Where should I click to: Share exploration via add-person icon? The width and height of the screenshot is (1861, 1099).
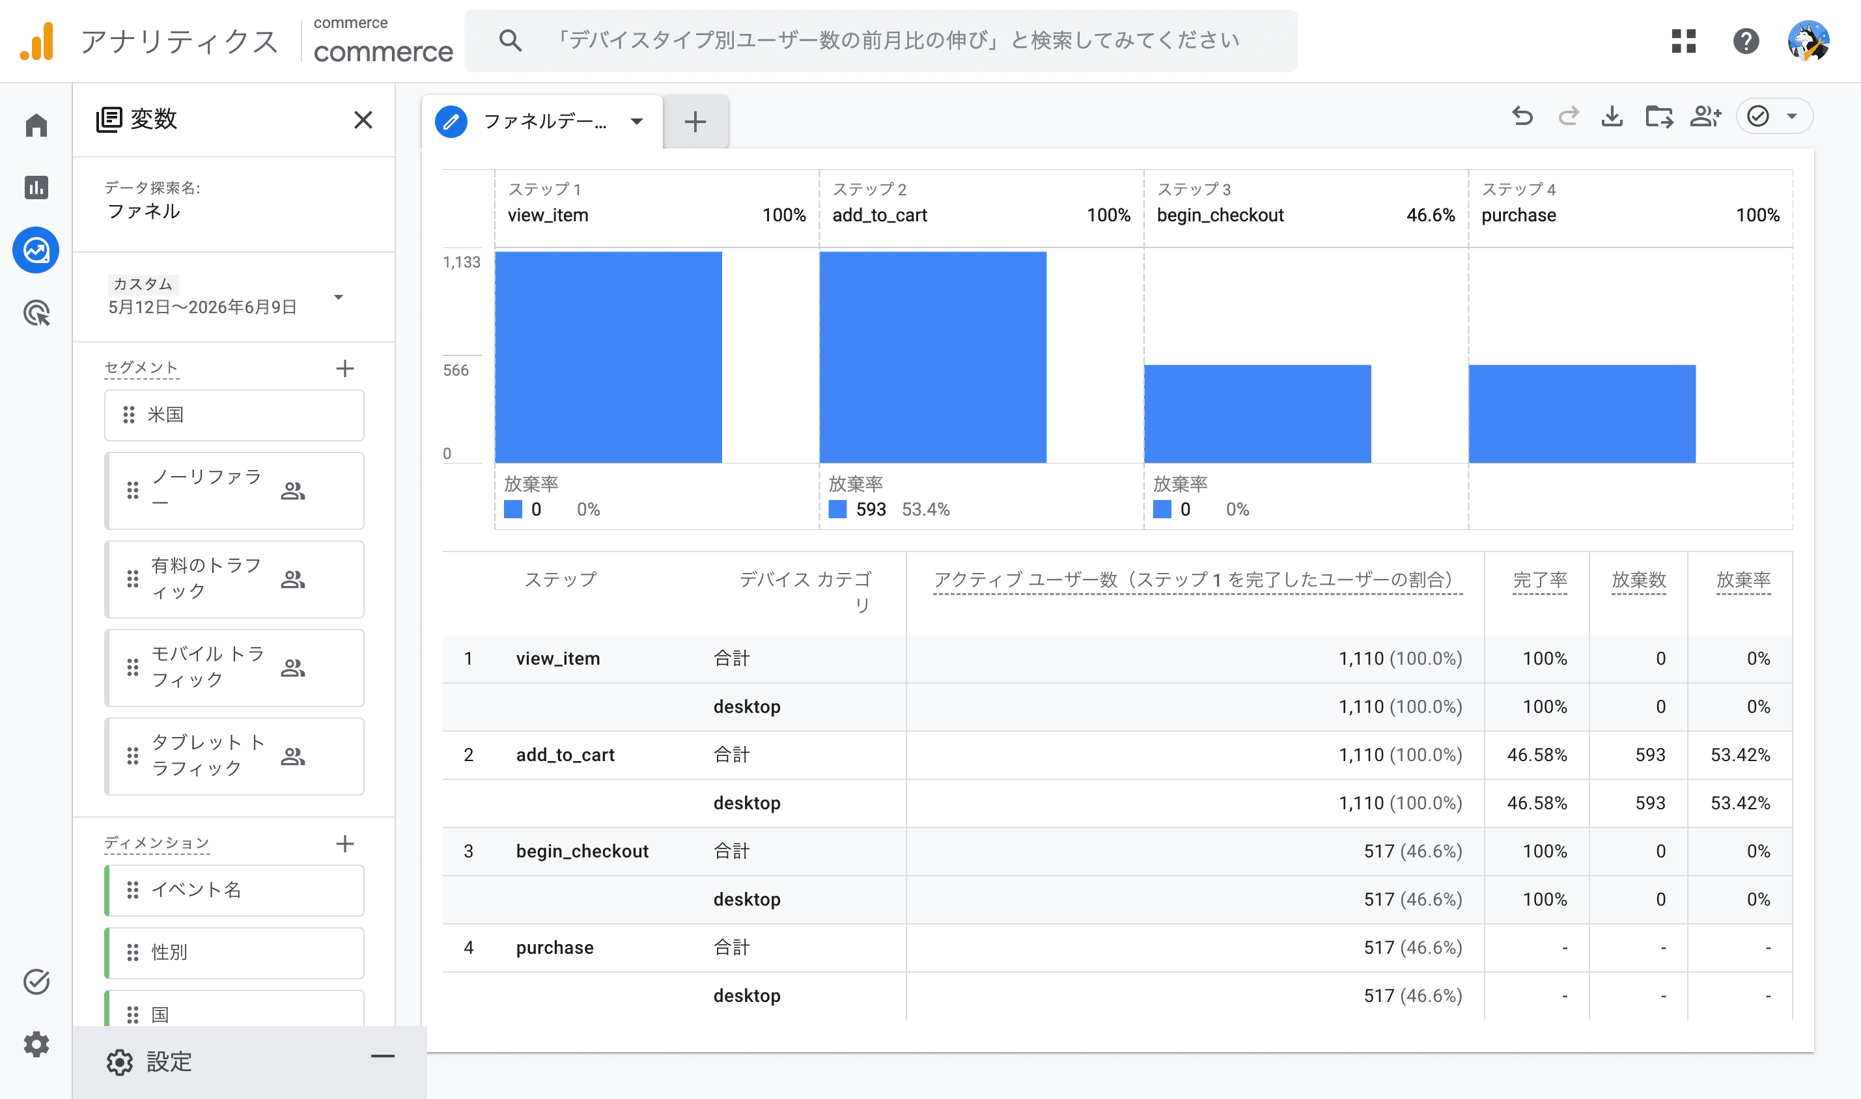coord(1705,117)
